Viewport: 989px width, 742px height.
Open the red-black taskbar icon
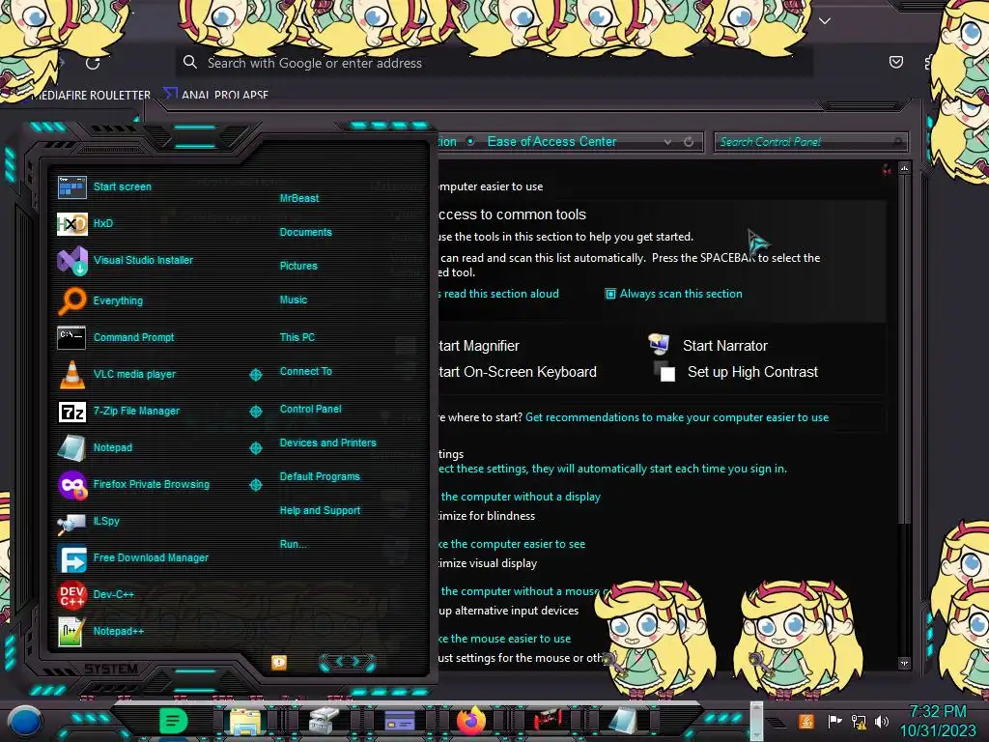point(548,721)
